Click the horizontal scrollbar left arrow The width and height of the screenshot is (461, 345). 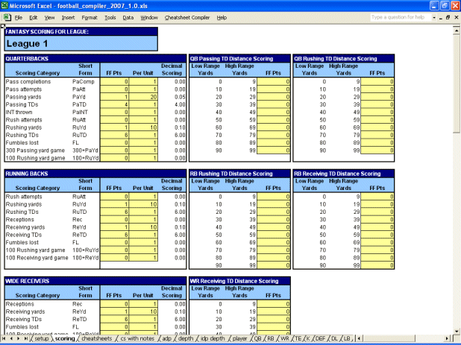click(x=359, y=338)
